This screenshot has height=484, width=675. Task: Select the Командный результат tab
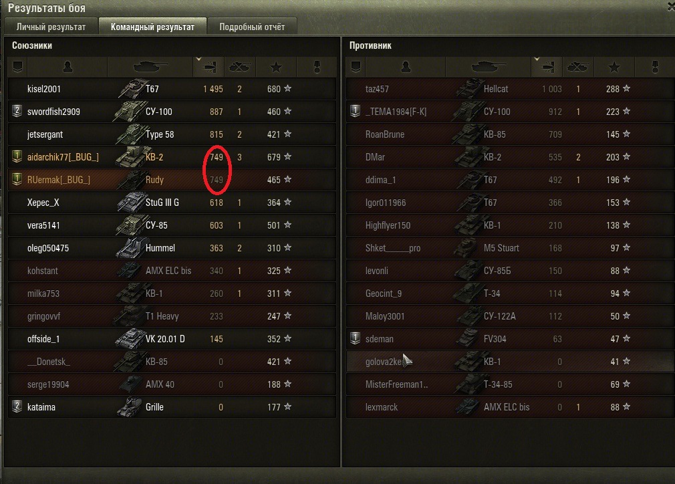coord(153,27)
